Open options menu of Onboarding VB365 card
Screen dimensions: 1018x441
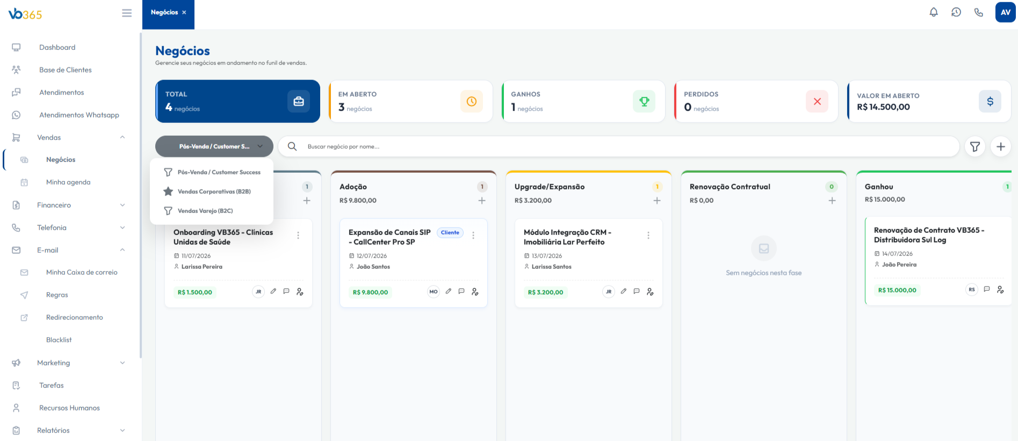298,235
